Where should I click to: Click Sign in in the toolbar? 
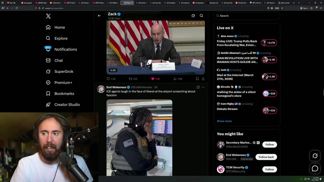[x=304, y=8]
